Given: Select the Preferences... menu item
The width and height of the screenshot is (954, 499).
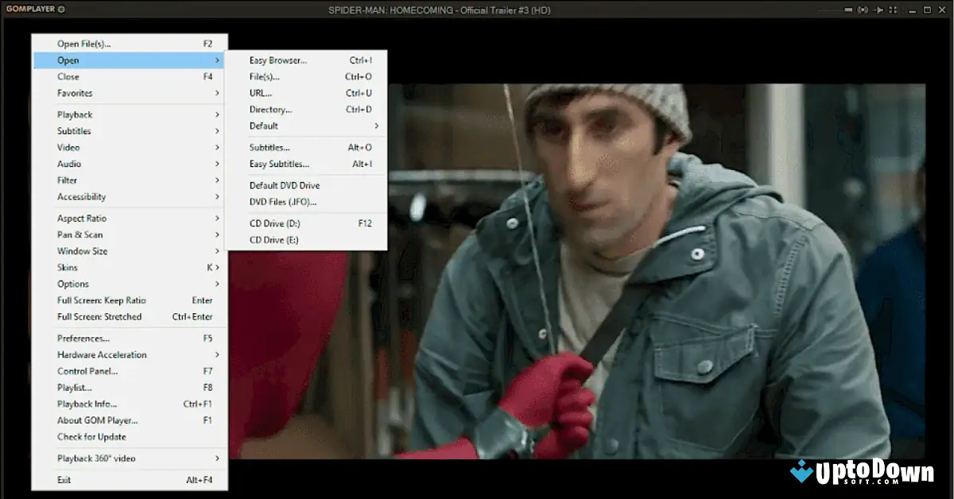Looking at the screenshot, I should point(82,338).
